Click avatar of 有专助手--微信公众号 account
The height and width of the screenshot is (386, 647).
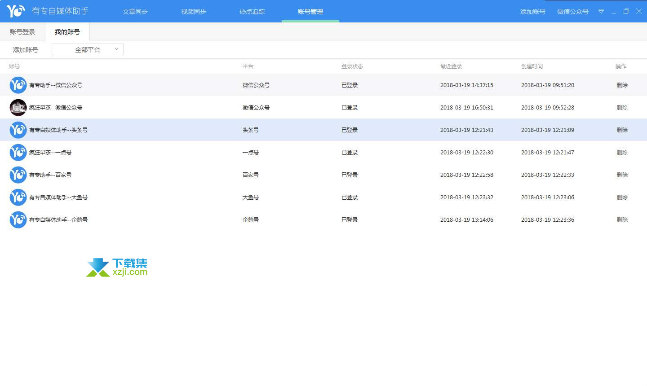point(18,85)
